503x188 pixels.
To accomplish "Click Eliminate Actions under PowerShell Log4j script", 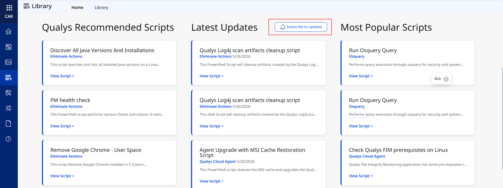I will pos(215,56).
